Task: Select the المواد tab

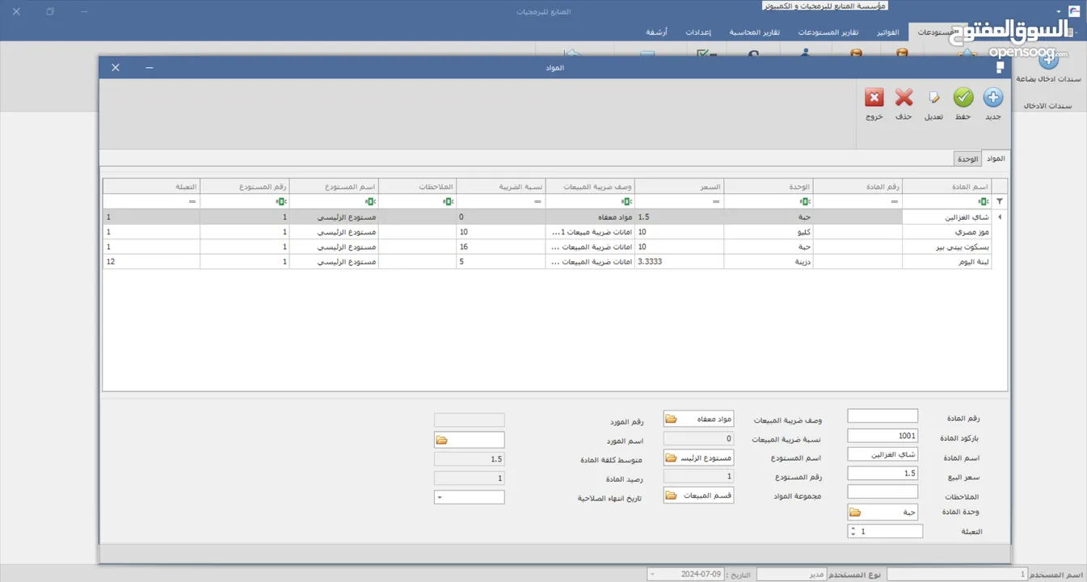Action: 995,158
